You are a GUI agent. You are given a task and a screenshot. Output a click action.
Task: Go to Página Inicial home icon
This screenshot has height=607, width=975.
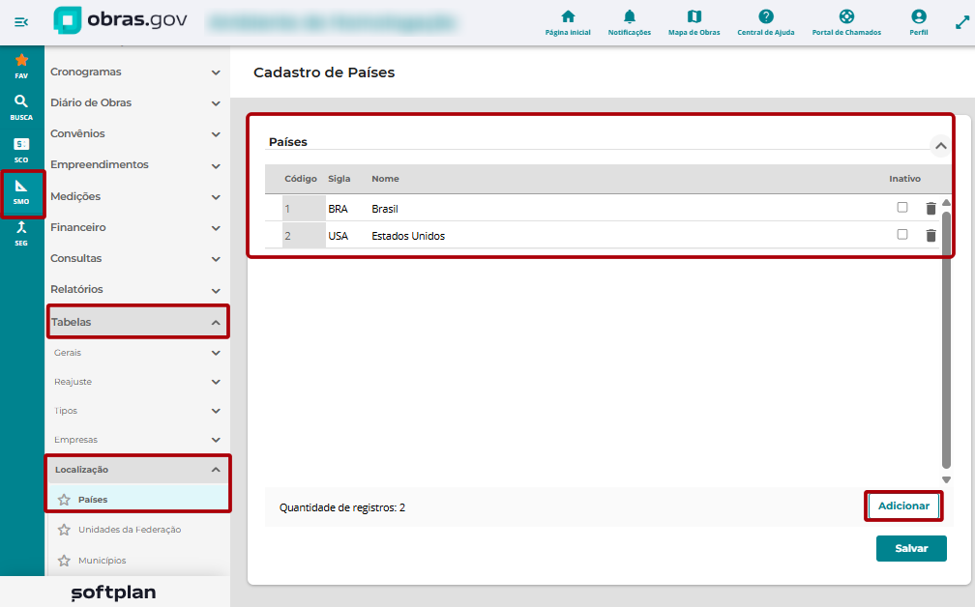click(568, 16)
